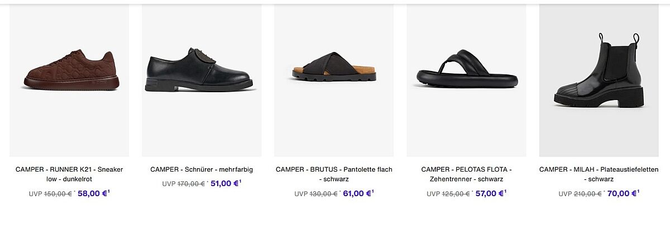Viewport: 670px width, 228px height.
Task: Click the crossed-out UVP 125,00 € price
Action: pyautogui.click(x=456, y=194)
